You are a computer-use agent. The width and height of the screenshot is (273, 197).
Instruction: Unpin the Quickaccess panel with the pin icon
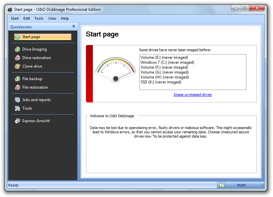[x=73, y=26]
